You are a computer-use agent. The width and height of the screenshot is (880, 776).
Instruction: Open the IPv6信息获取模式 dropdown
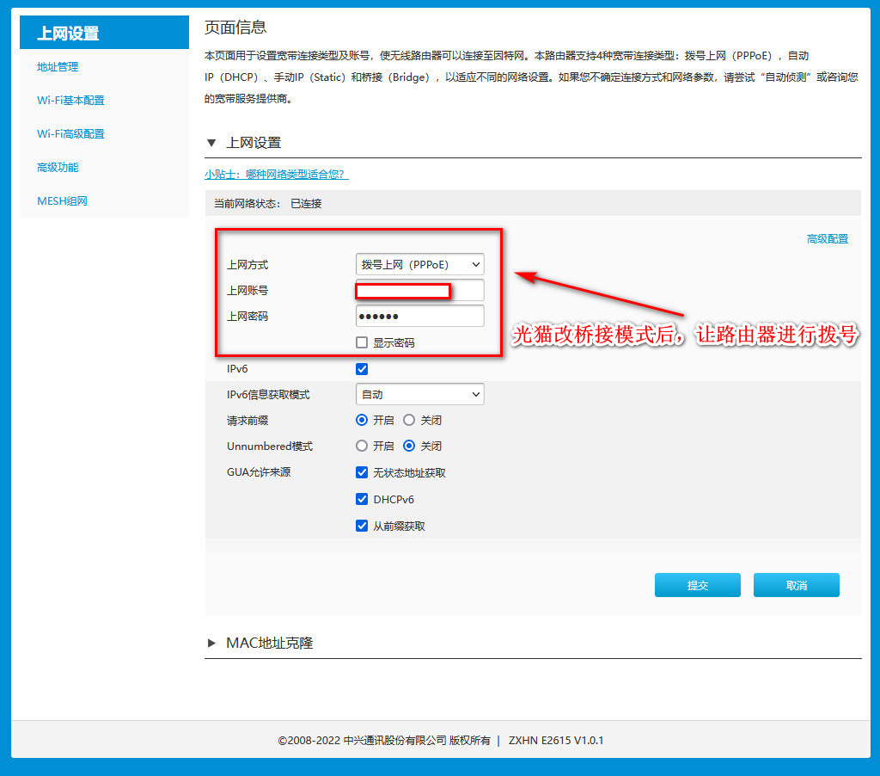tap(419, 395)
